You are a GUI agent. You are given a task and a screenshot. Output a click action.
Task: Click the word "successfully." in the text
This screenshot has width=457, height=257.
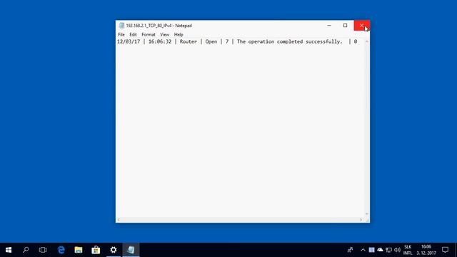(323, 41)
